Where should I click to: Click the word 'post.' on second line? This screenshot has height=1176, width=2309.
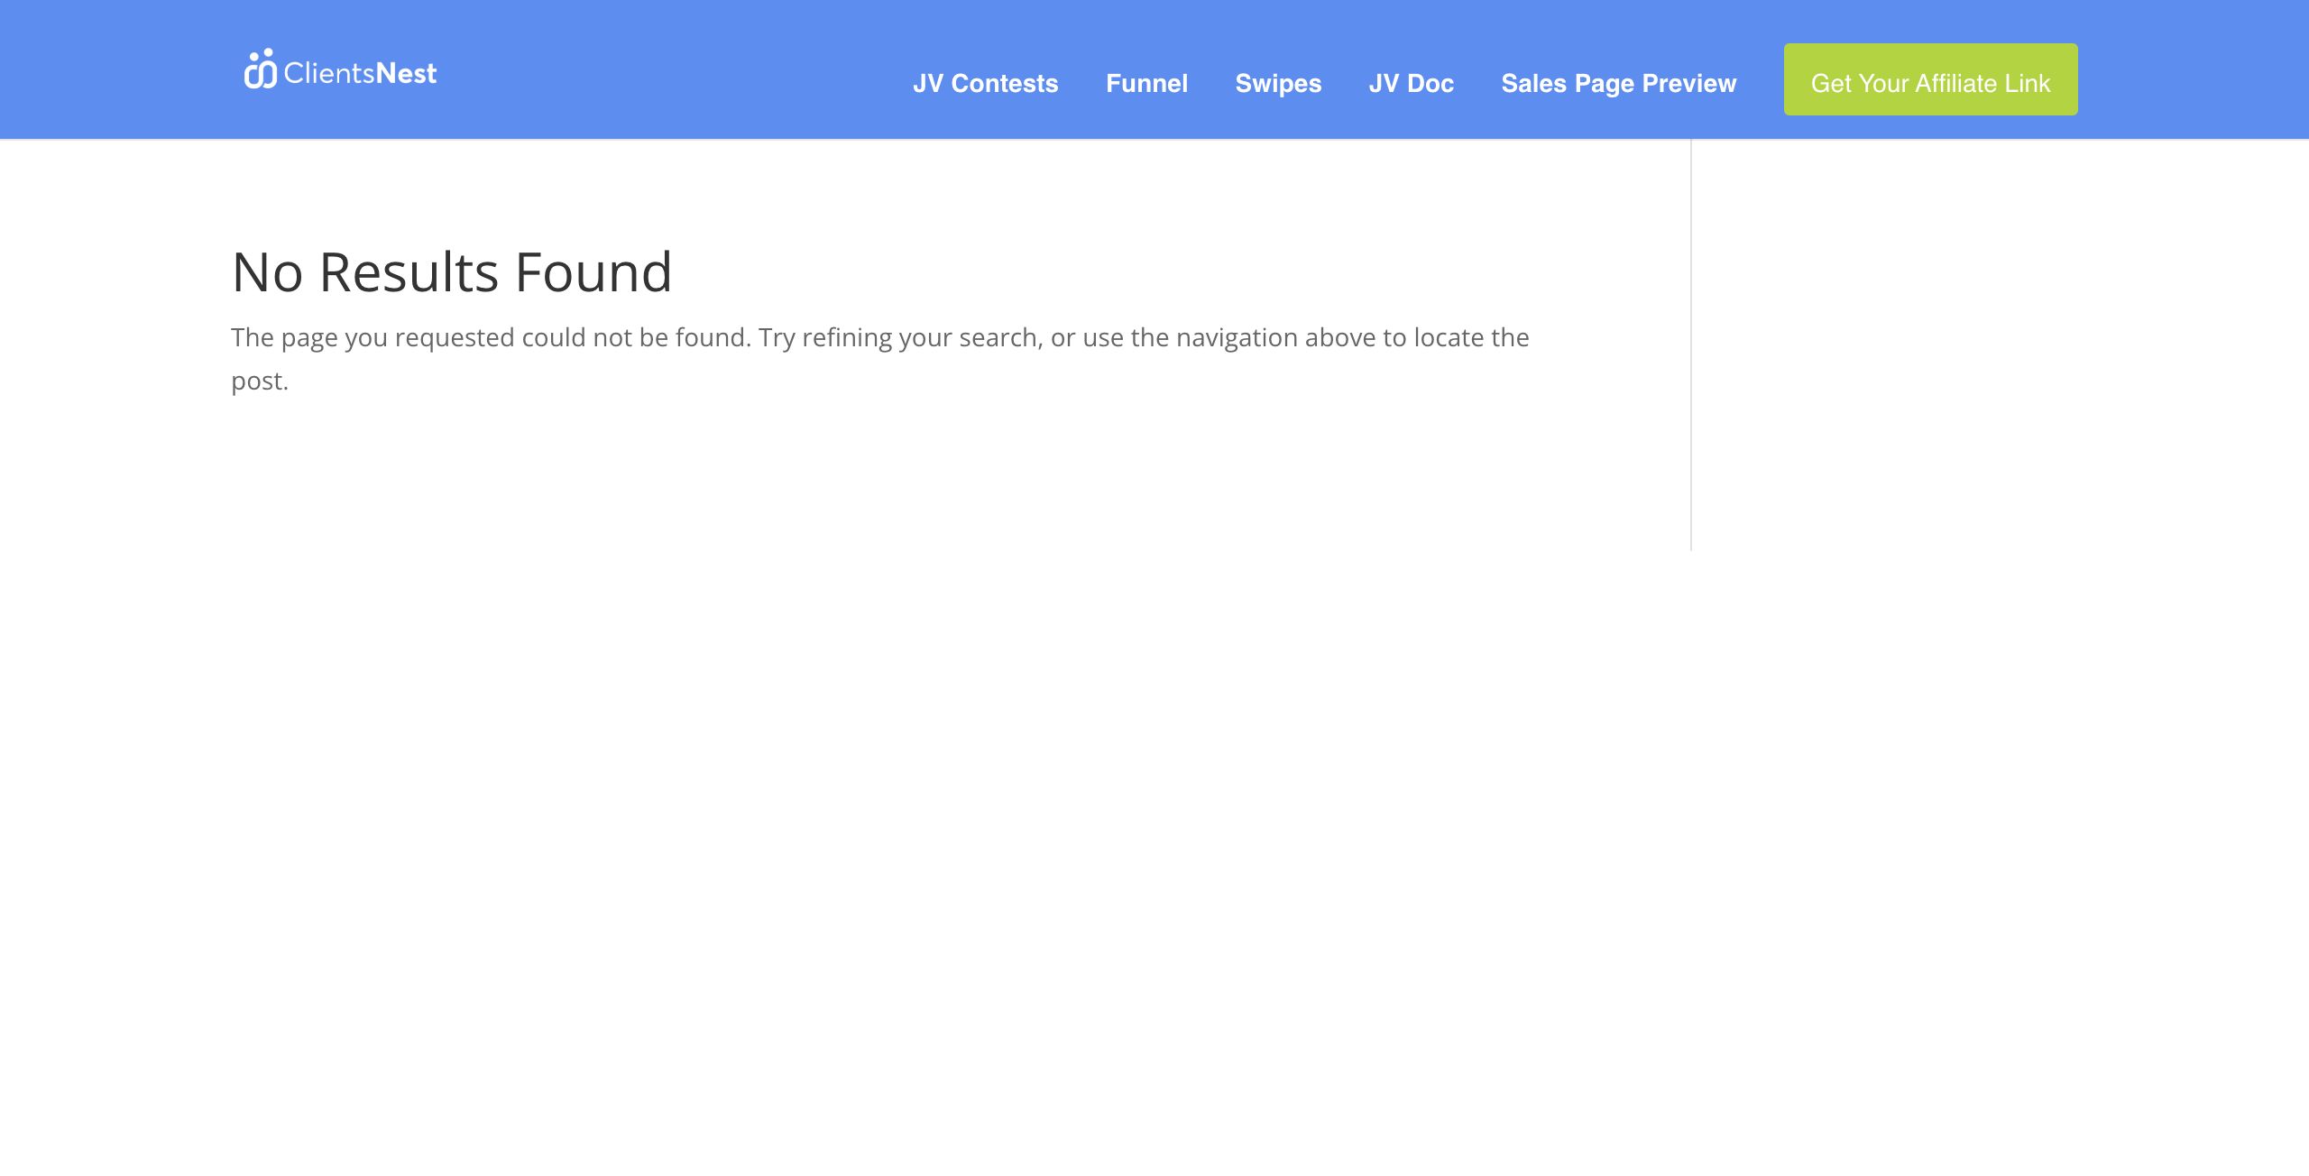(x=260, y=381)
